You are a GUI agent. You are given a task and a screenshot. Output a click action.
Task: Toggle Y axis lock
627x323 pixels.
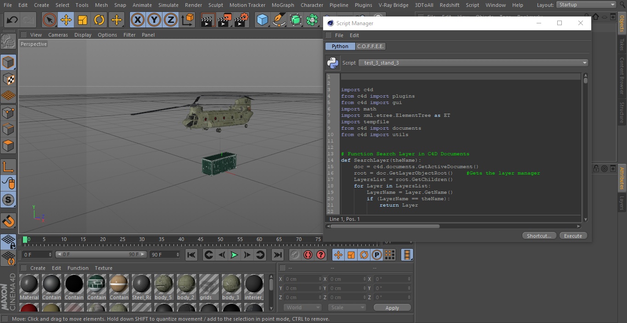pyautogui.click(x=154, y=20)
